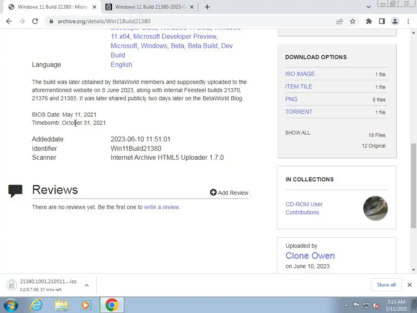Open Windows Media Player on taskbar

(x=86, y=305)
